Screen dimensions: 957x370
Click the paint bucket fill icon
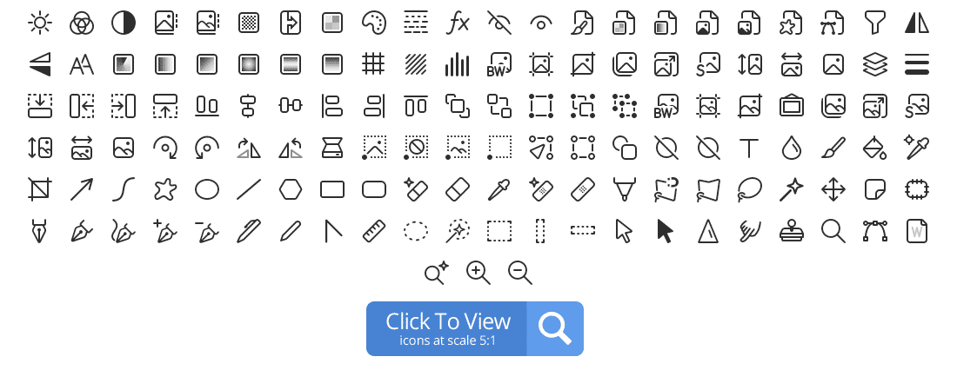pos(874,149)
